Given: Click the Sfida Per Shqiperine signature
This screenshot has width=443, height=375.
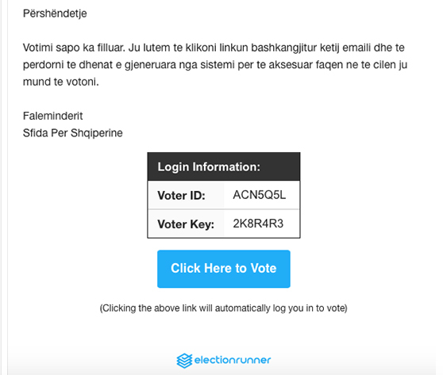Looking at the screenshot, I should [72, 133].
